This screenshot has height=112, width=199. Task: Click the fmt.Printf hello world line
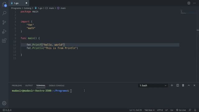(46, 45)
